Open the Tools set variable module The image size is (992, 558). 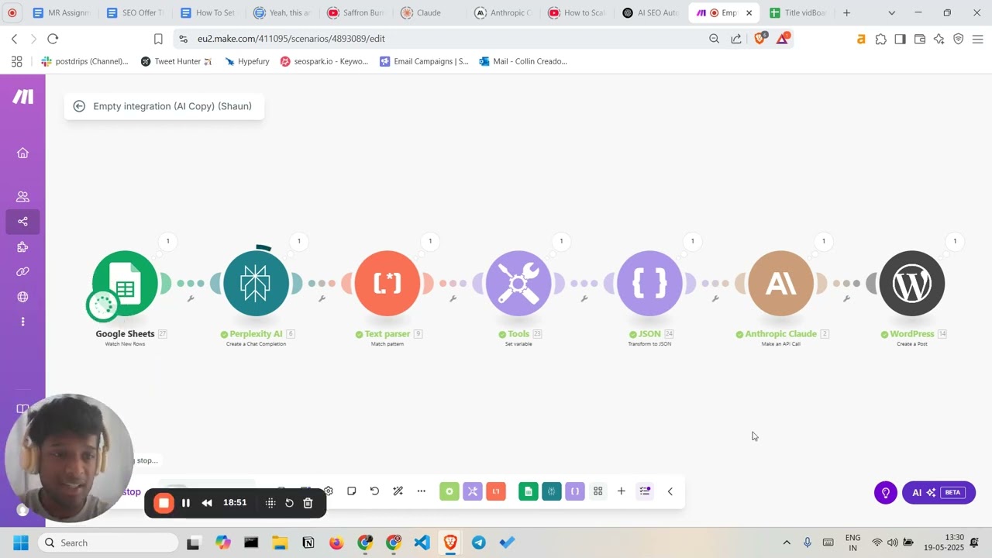518,284
